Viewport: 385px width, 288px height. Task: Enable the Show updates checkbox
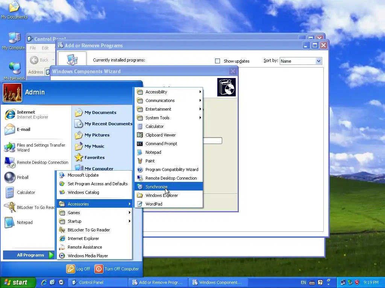click(x=217, y=61)
